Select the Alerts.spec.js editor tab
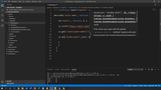Image resolution: width=161 pixels, height=90 pixels. coord(52,5)
